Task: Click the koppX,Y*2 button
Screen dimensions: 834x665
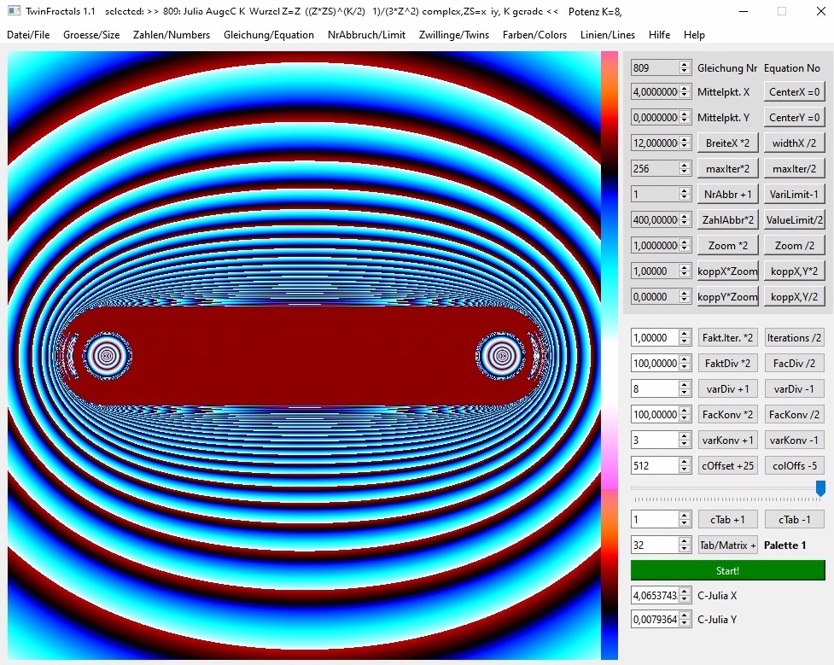Action: [x=794, y=271]
